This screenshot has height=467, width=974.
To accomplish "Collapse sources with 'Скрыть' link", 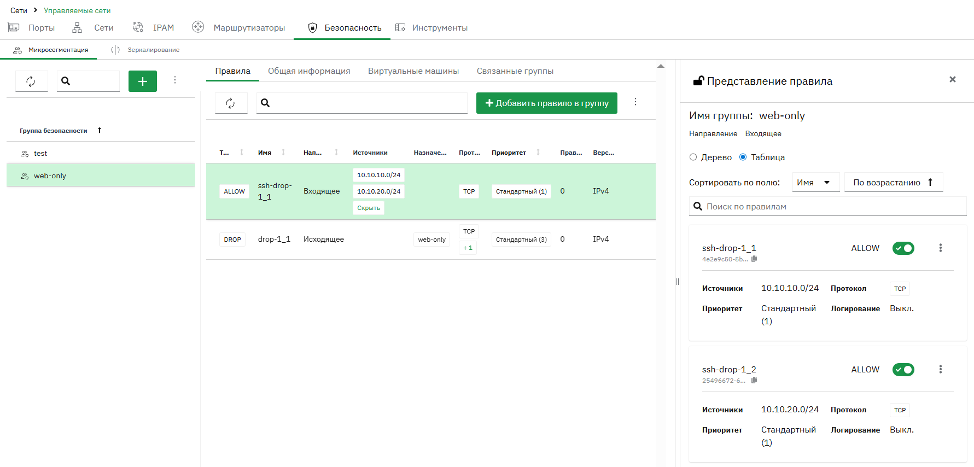I will coord(369,208).
